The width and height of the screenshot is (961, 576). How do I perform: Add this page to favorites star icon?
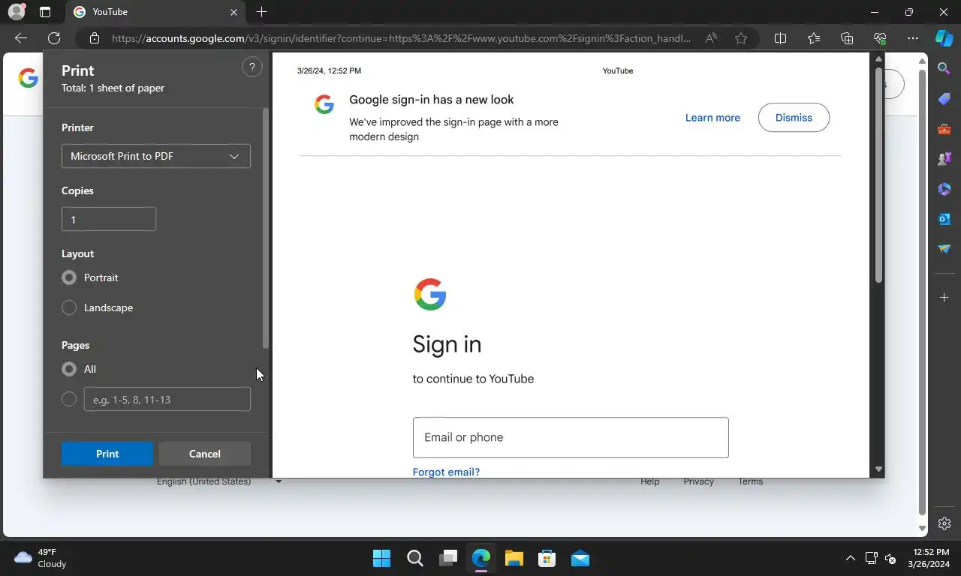tap(741, 38)
